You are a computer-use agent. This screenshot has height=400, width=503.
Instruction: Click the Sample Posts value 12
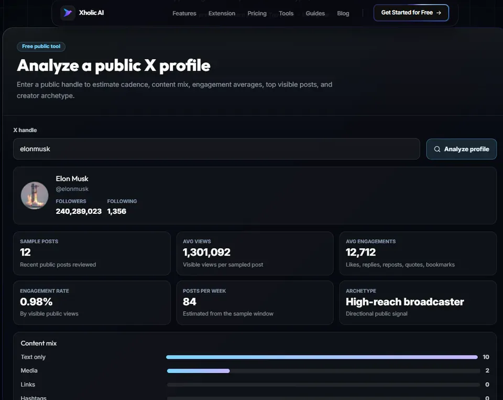[25, 252]
